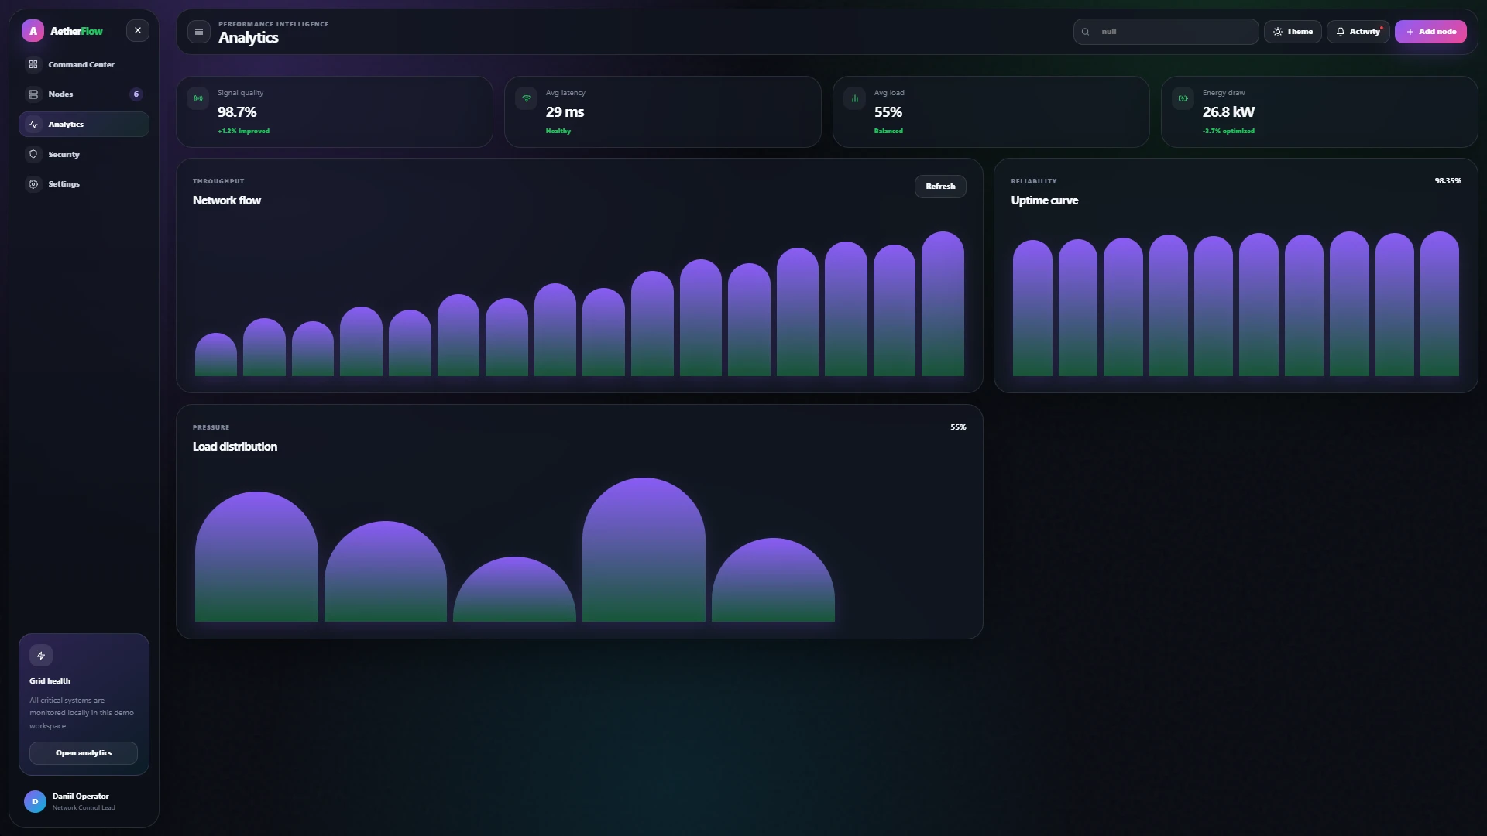Click the Energy draw battery icon
Screen dimensions: 1487x836
(x=1183, y=98)
